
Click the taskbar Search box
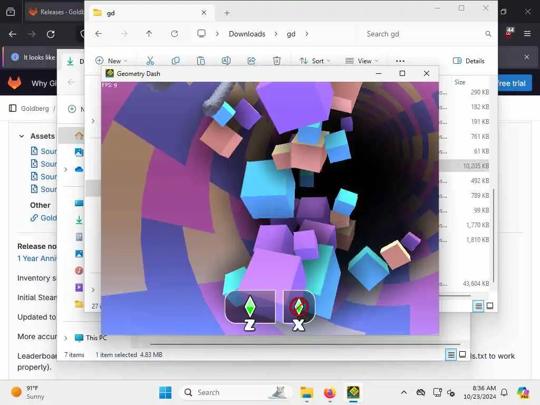pos(236,392)
